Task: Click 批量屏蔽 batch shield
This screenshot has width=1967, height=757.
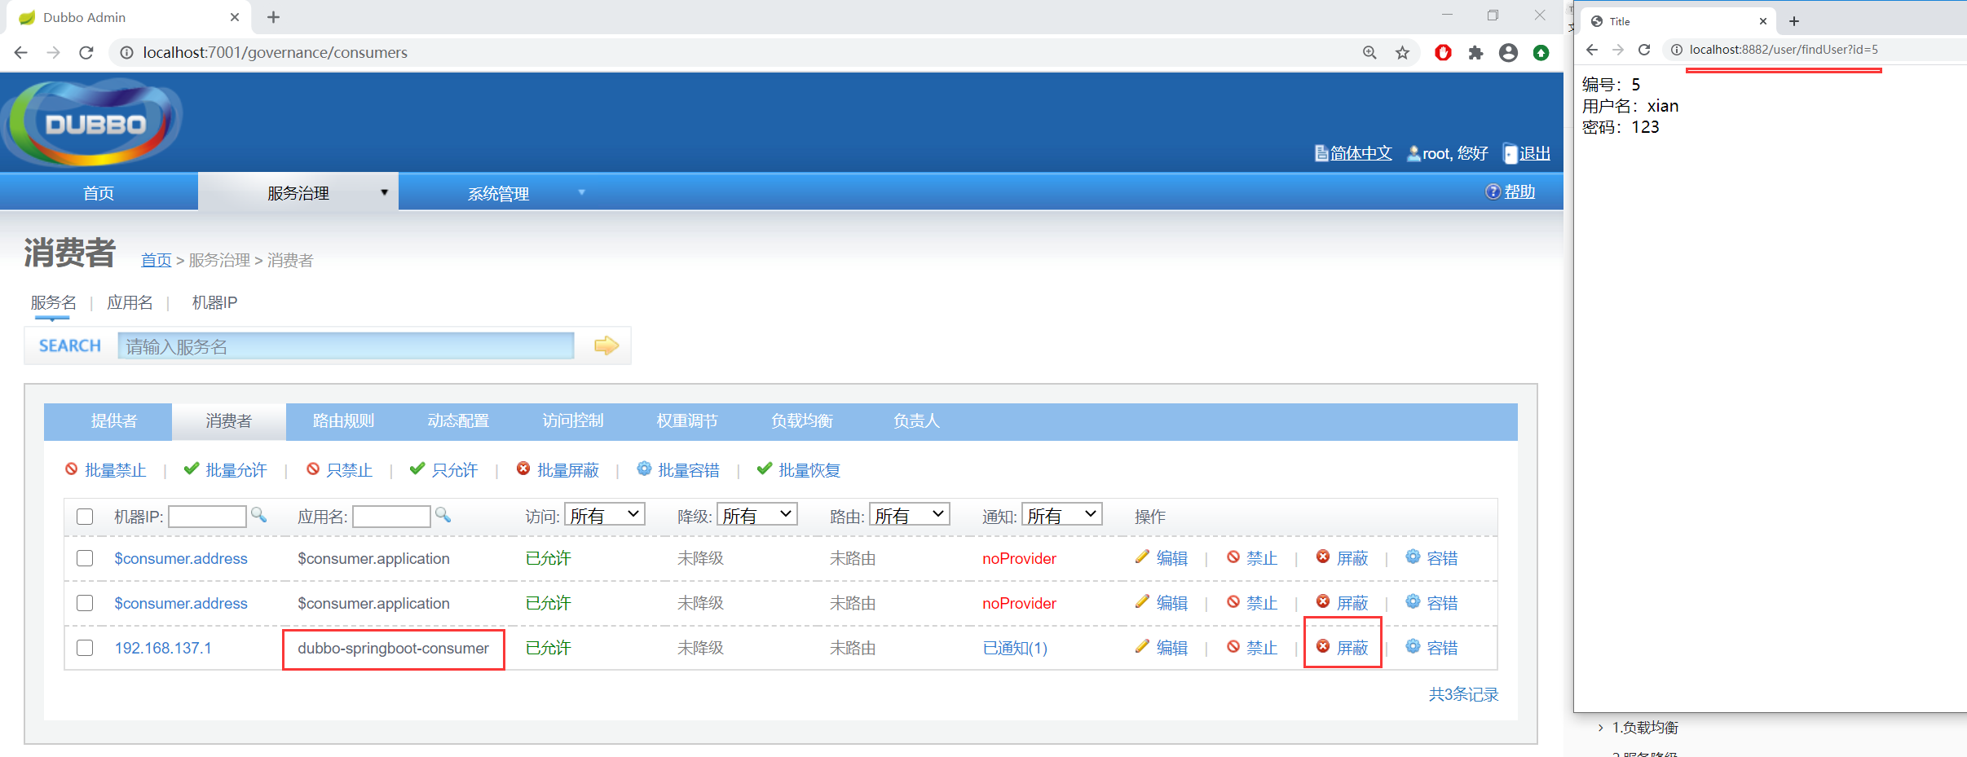Action: coord(558,469)
